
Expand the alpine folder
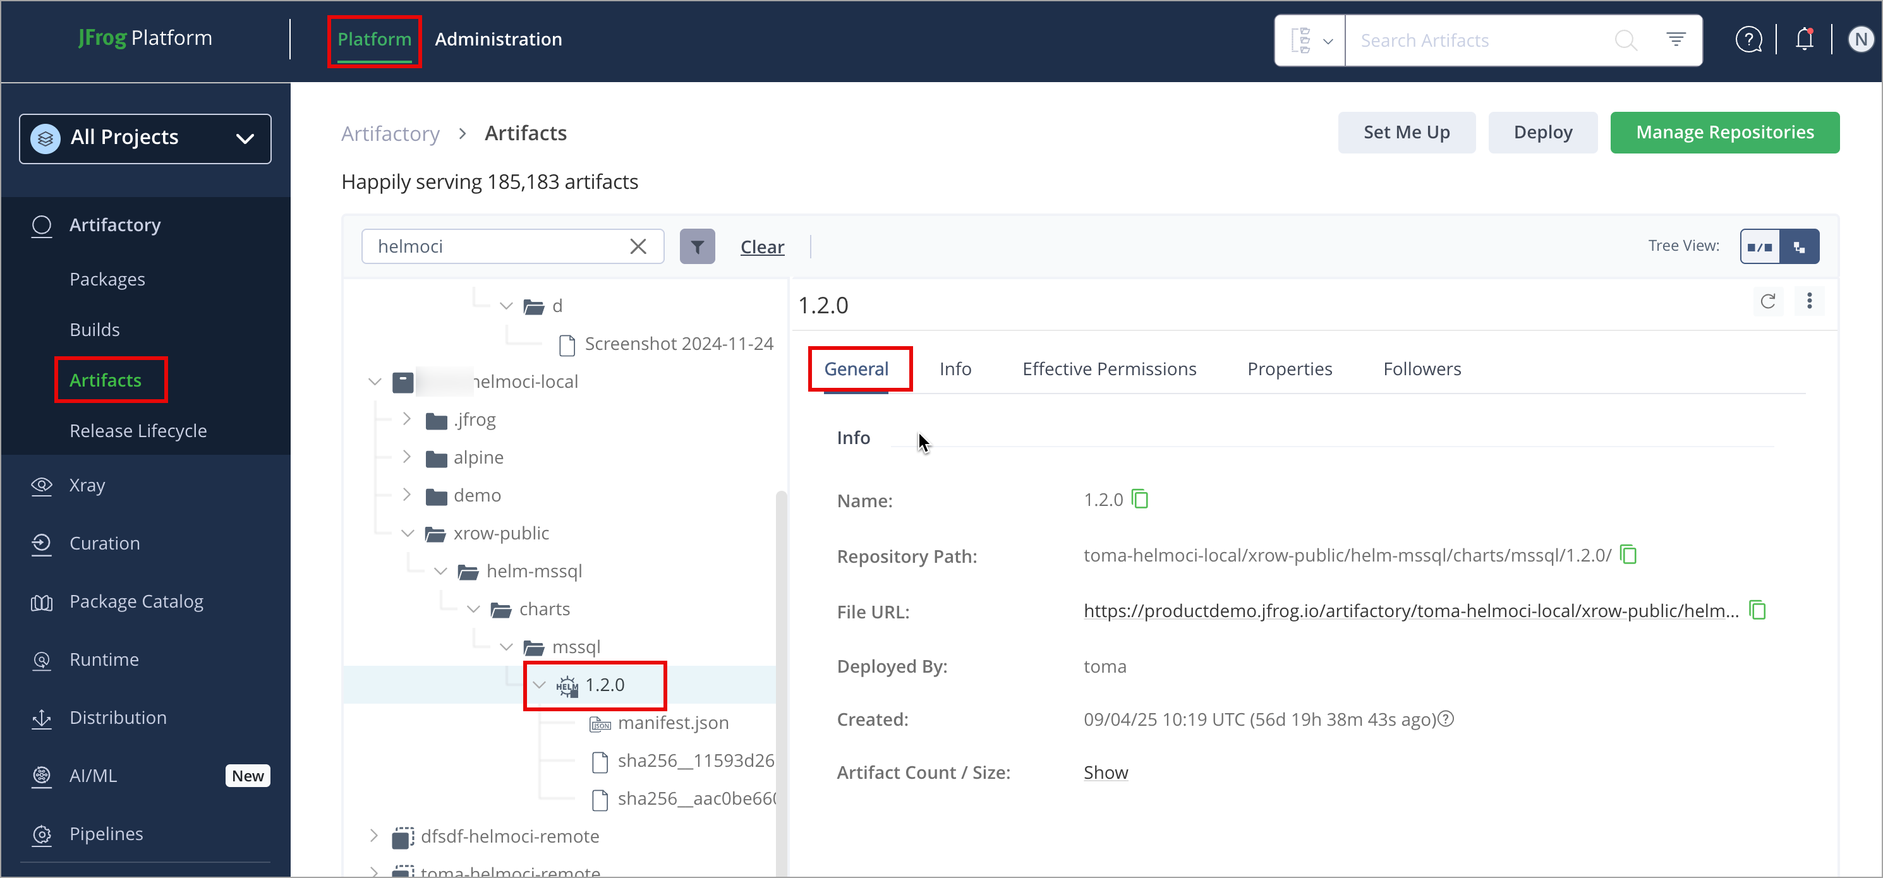point(407,457)
